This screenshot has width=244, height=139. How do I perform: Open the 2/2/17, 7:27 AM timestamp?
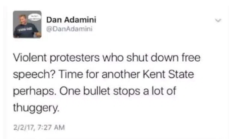(39, 127)
